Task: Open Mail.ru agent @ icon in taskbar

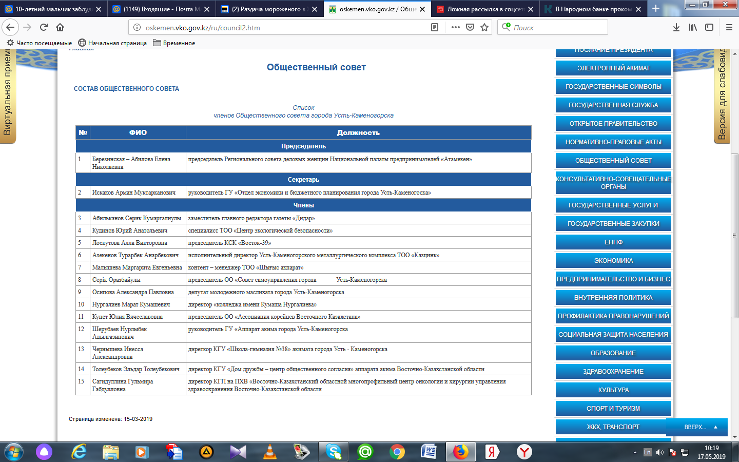Action: tap(365, 452)
